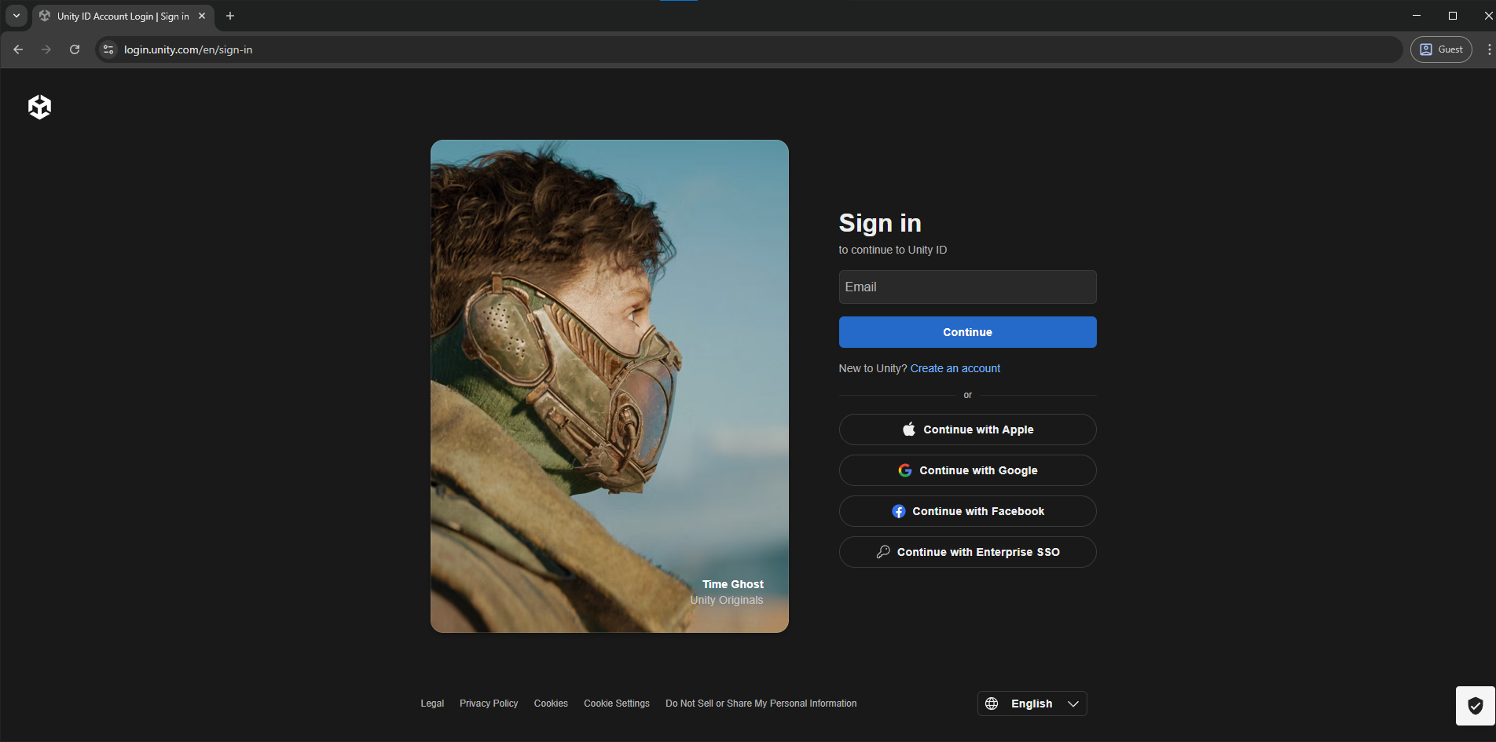This screenshot has width=1496, height=742.
Task: Reload the page using the refresh icon
Action: pos(75,49)
